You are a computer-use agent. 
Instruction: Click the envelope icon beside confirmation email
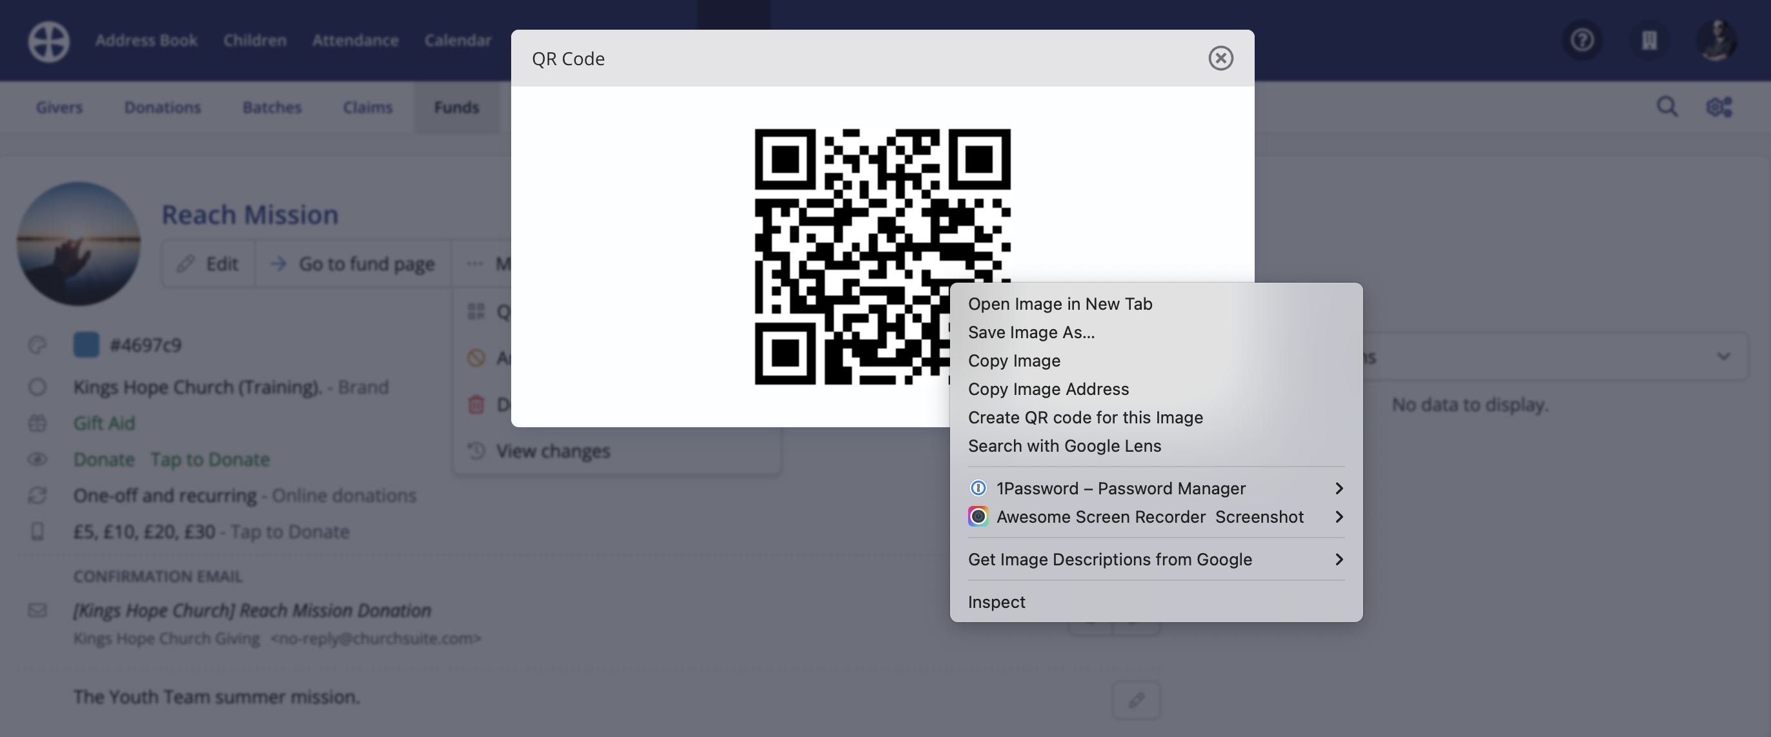37,611
